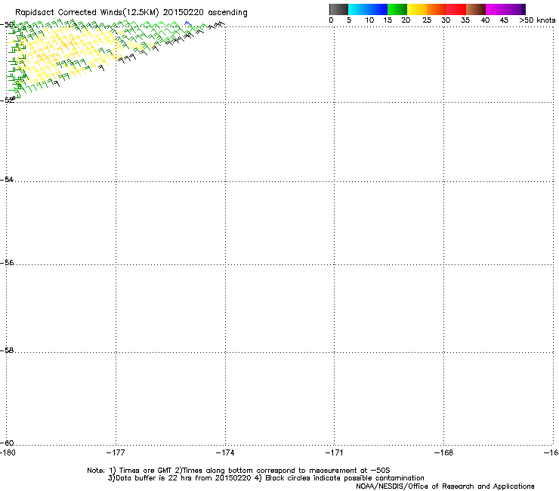Click the 'NOAA/NESDIS/Office of Research and Applications' credit
The image size is (559, 491).
pyautogui.click(x=445, y=486)
